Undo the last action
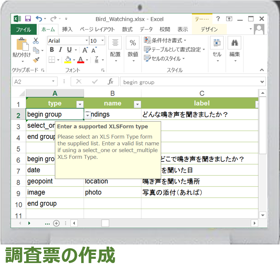This screenshot has width=280, height=266. [39, 19]
